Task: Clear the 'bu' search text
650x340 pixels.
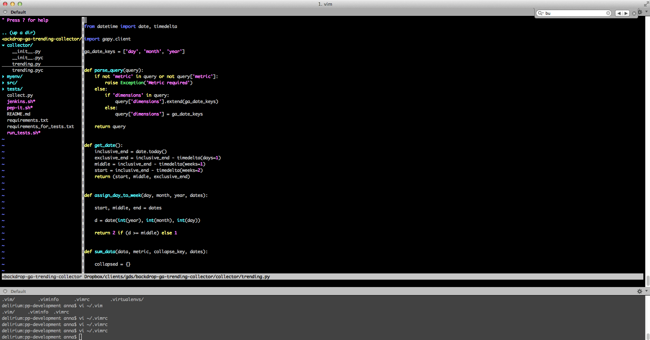Action: point(608,13)
